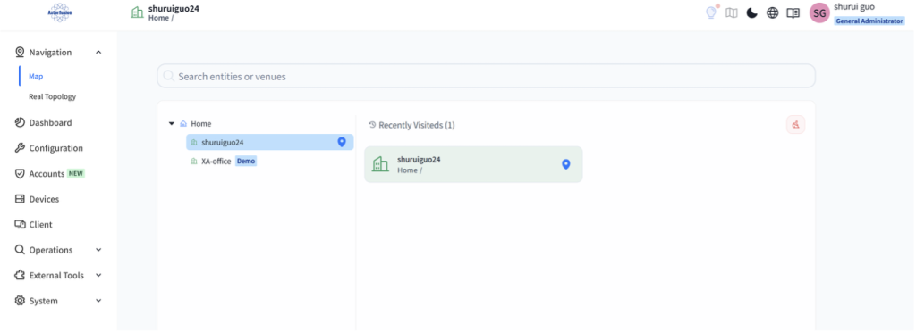
Task: Click location pin on shuruiguo24 tree row
Action: point(342,142)
